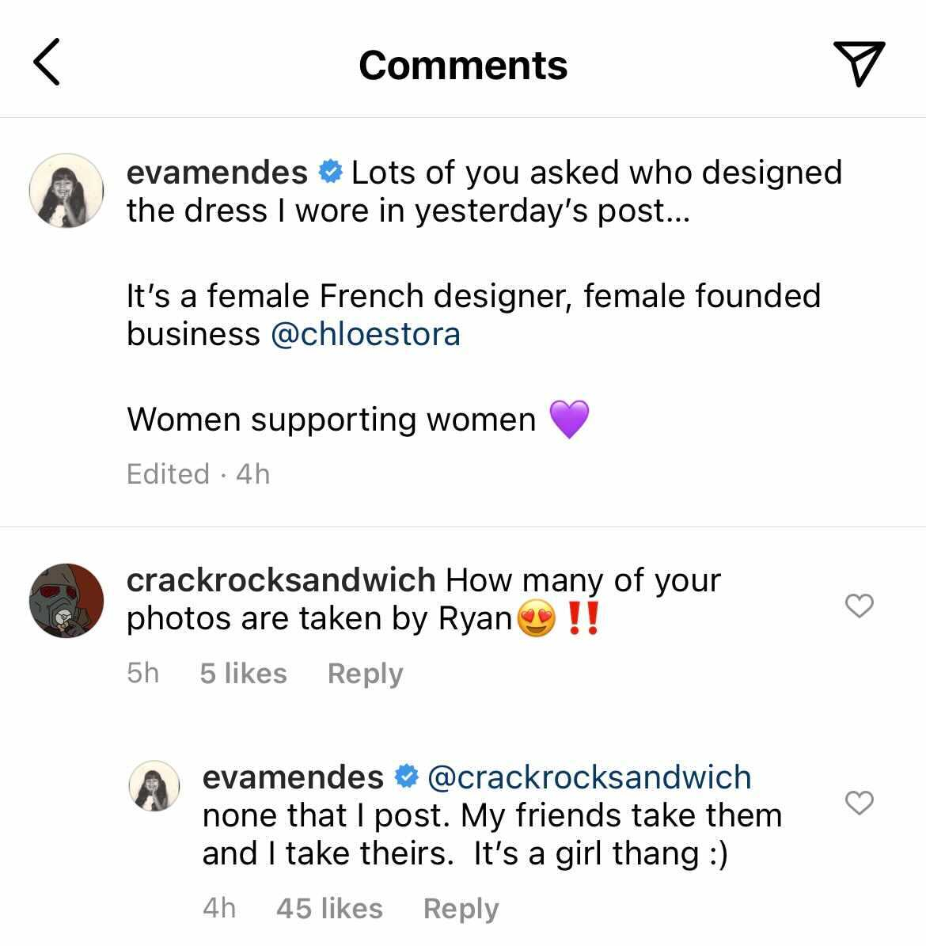Open the @crackrocksandwich mention in reply
The width and height of the screenshot is (926, 946).
(x=589, y=777)
